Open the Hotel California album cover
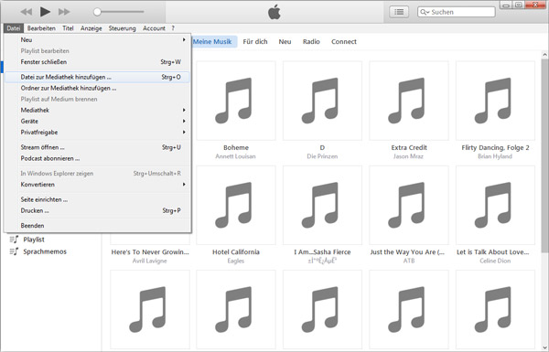Screen dimensions: 549x352 (x=236, y=205)
